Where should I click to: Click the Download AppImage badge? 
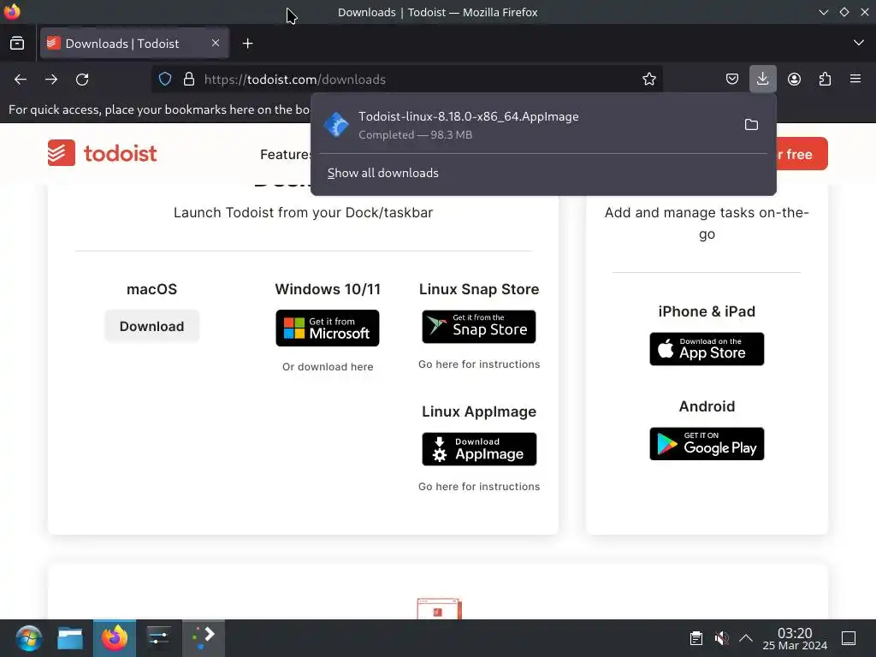click(479, 449)
